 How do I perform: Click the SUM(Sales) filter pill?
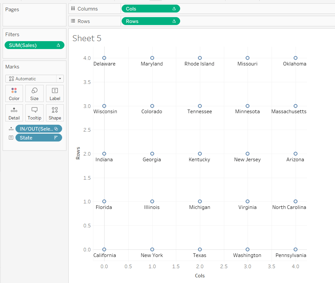pyautogui.click(x=34, y=45)
